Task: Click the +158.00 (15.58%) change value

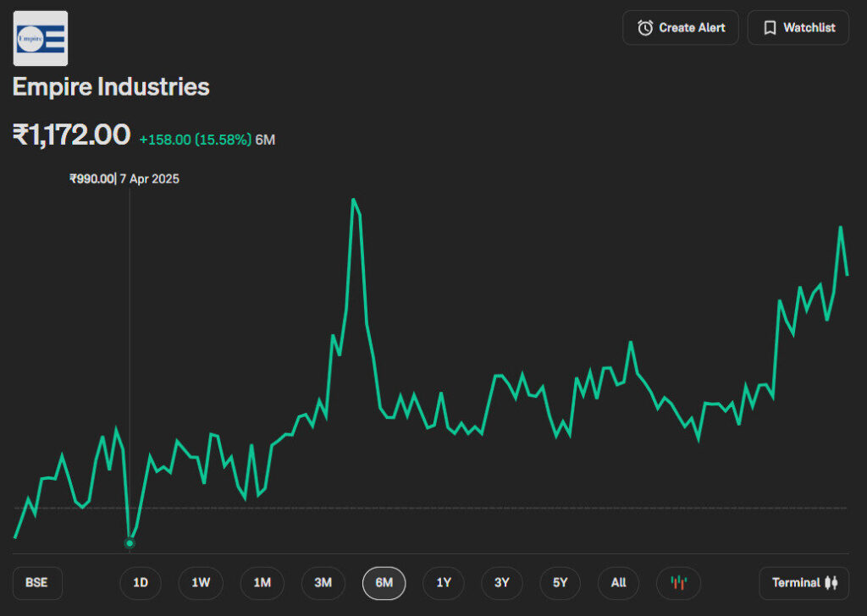Action: tap(196, 140)
